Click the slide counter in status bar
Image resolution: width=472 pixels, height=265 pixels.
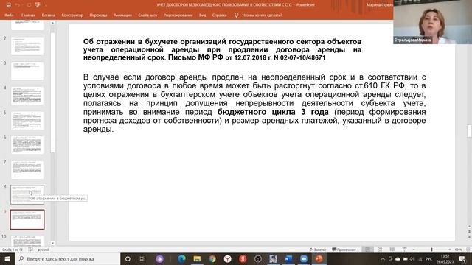coord(13,250)
